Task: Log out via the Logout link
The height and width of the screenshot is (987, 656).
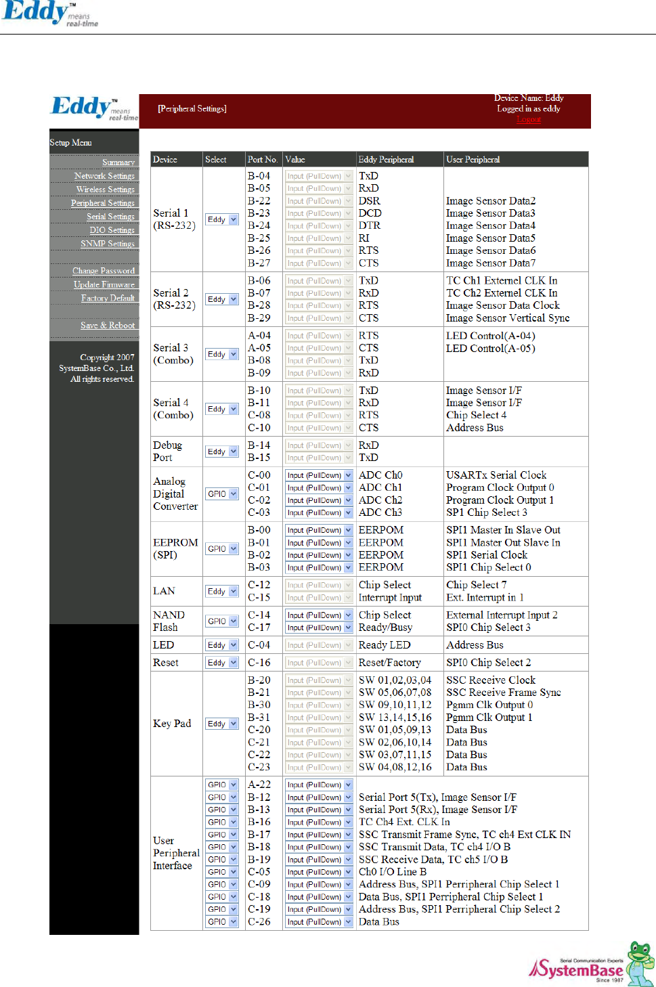Action: pyautogui.click(x=529, y=119)
